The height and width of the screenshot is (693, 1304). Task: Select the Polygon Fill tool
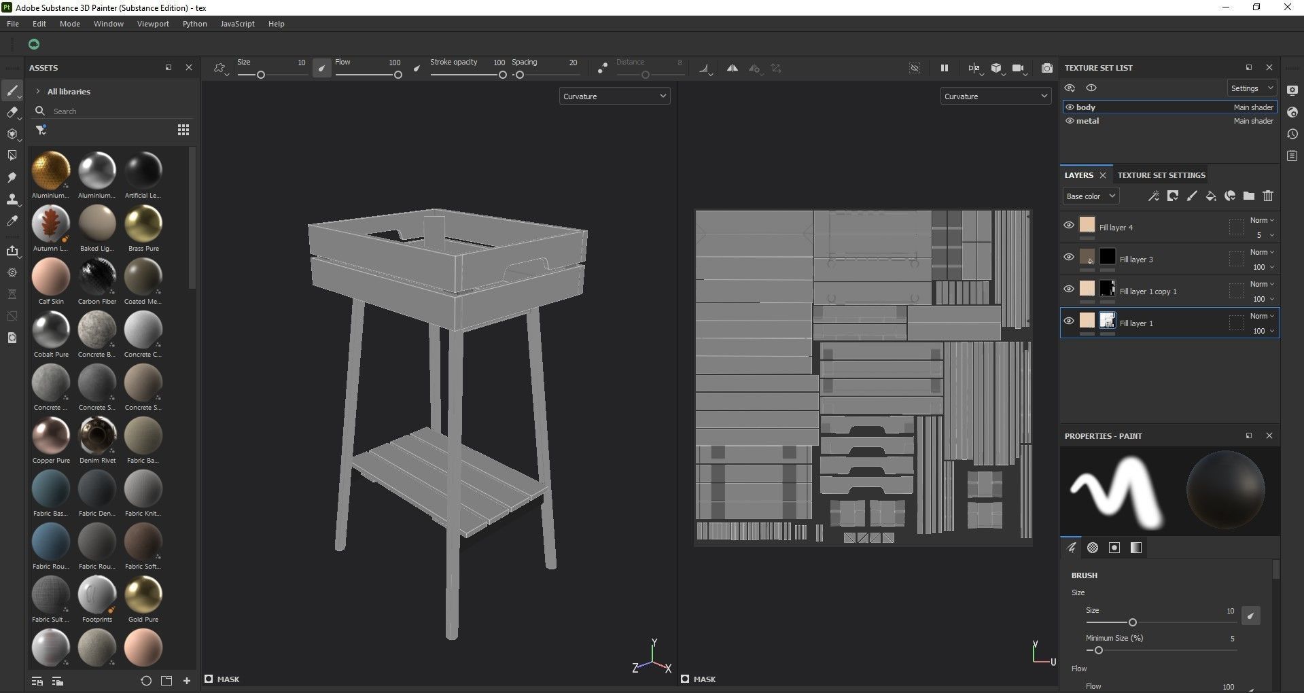tap(12, 156)
